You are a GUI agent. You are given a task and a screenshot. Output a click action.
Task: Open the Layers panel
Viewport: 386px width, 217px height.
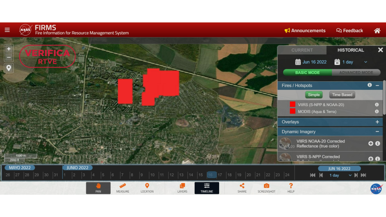182,188
